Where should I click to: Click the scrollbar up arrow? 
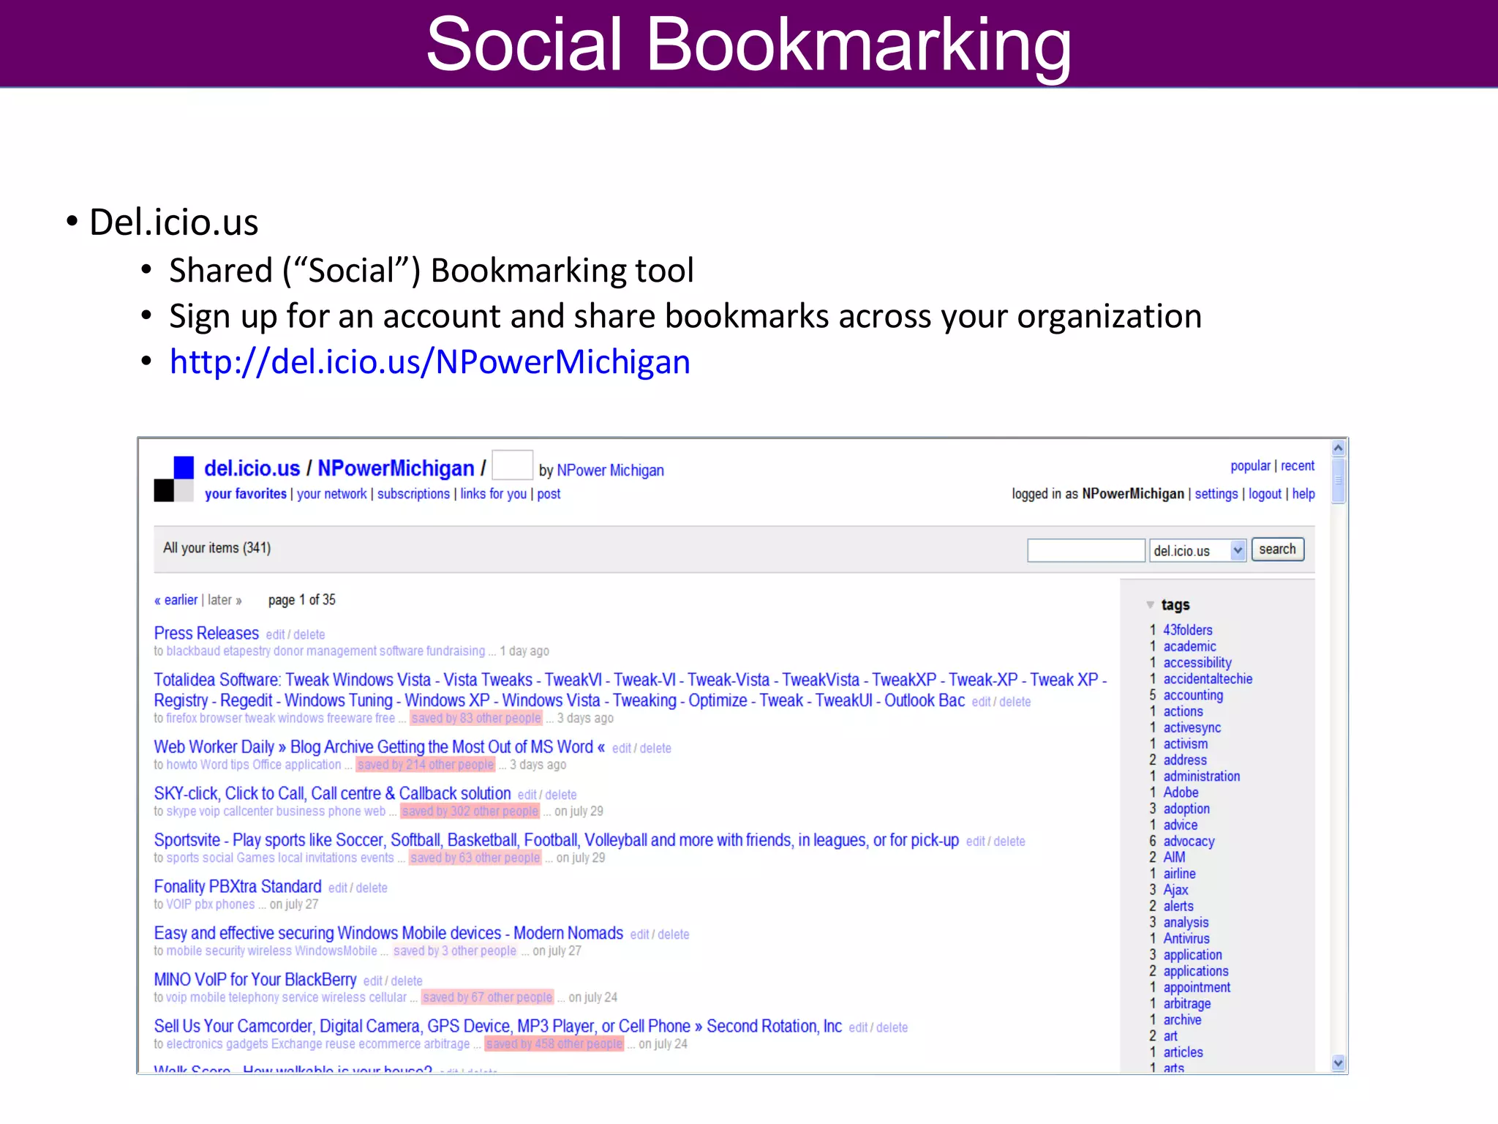1339,448
